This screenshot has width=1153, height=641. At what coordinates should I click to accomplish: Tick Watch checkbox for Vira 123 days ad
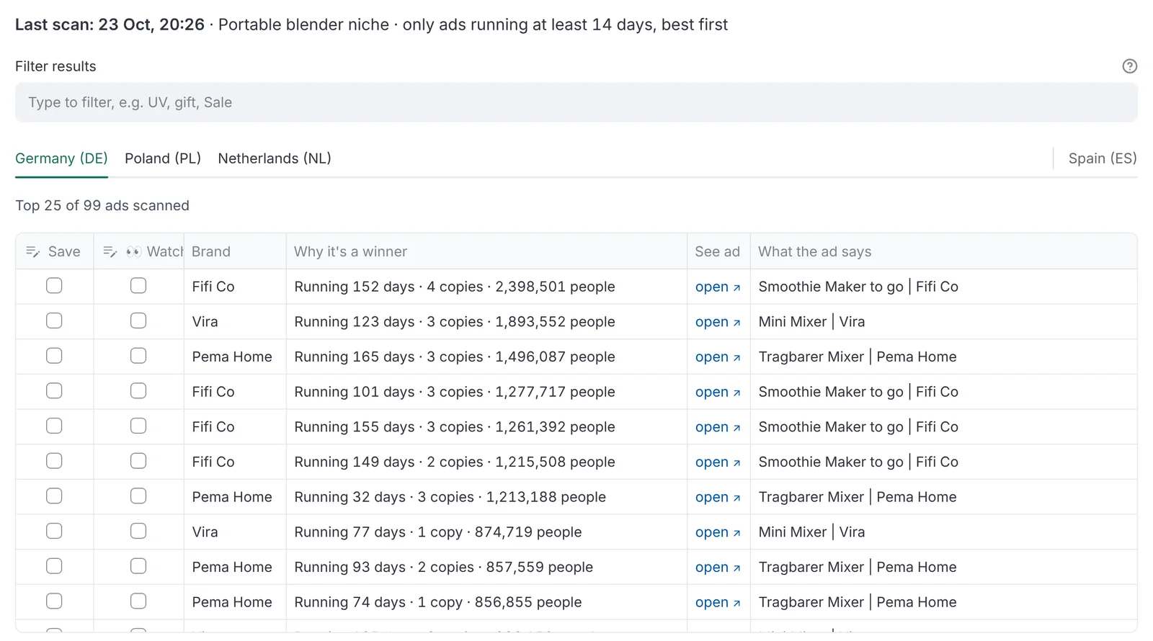tap(138, 321)
